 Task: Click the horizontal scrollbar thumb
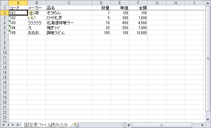coord(162,125)
